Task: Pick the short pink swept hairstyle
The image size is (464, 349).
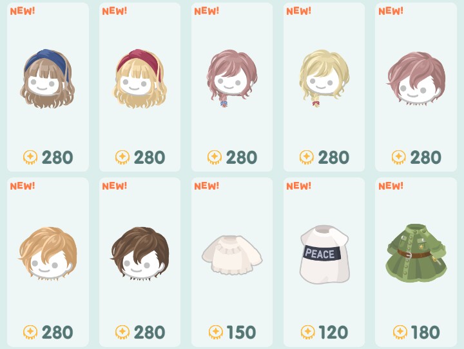Action: point(416,79)
